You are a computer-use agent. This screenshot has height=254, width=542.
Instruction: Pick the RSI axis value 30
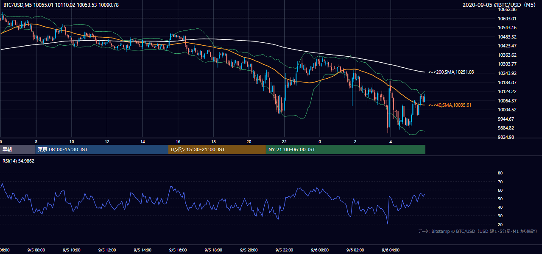pos(500,216)
